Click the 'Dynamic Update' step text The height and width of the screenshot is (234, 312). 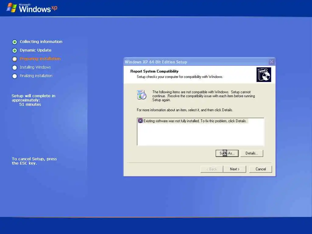(x=35, y=50)
